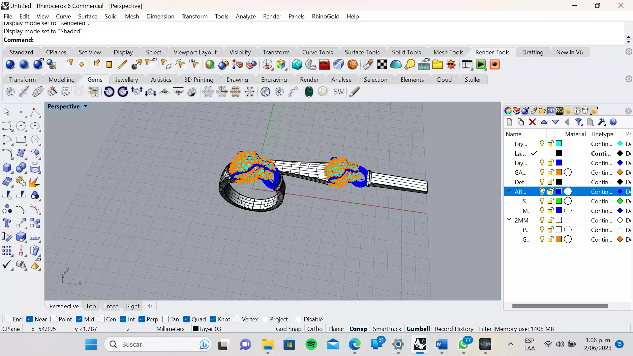Select the Check objects tool

7,265
